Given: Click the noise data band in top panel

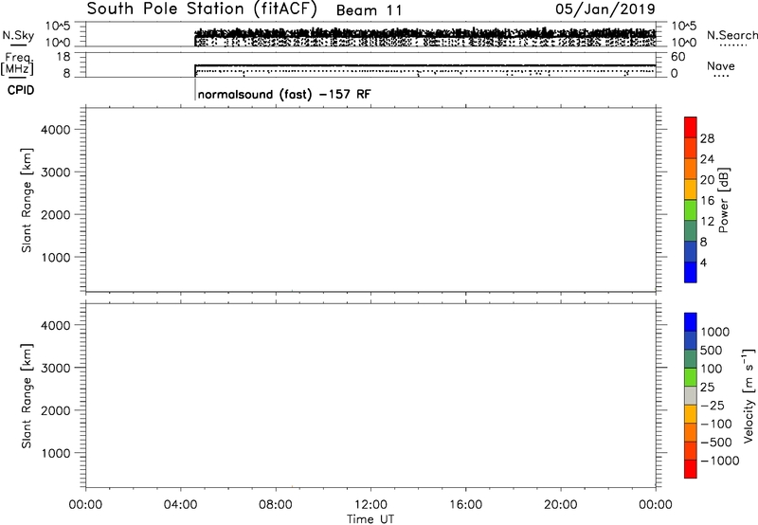Looking at the screenshot, I should coord(424,36).
